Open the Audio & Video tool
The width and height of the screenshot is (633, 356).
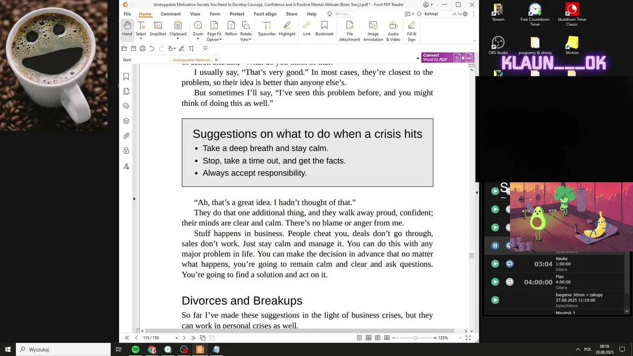point(393,31)
